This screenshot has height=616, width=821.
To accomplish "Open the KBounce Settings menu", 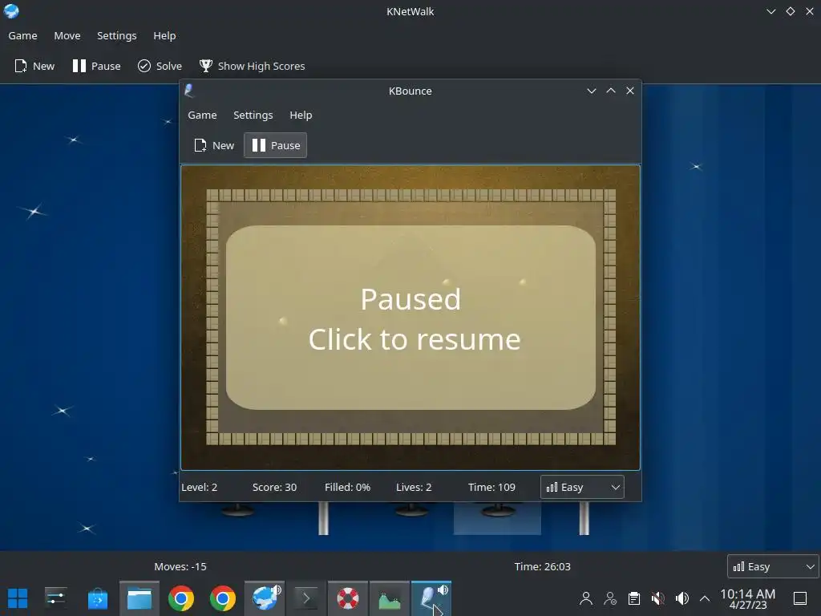I will [253, 115].
